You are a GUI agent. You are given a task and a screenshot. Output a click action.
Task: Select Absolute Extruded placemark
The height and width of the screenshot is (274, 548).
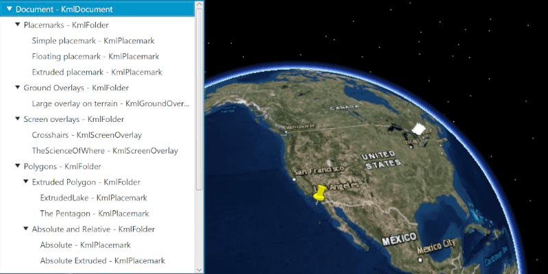click(102, 261)
